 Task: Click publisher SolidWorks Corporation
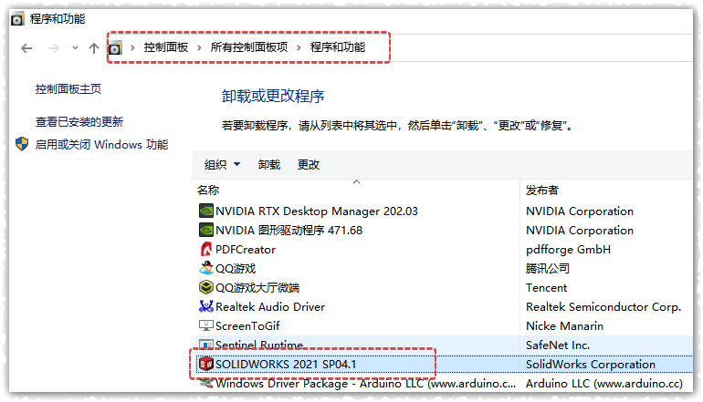591,365
